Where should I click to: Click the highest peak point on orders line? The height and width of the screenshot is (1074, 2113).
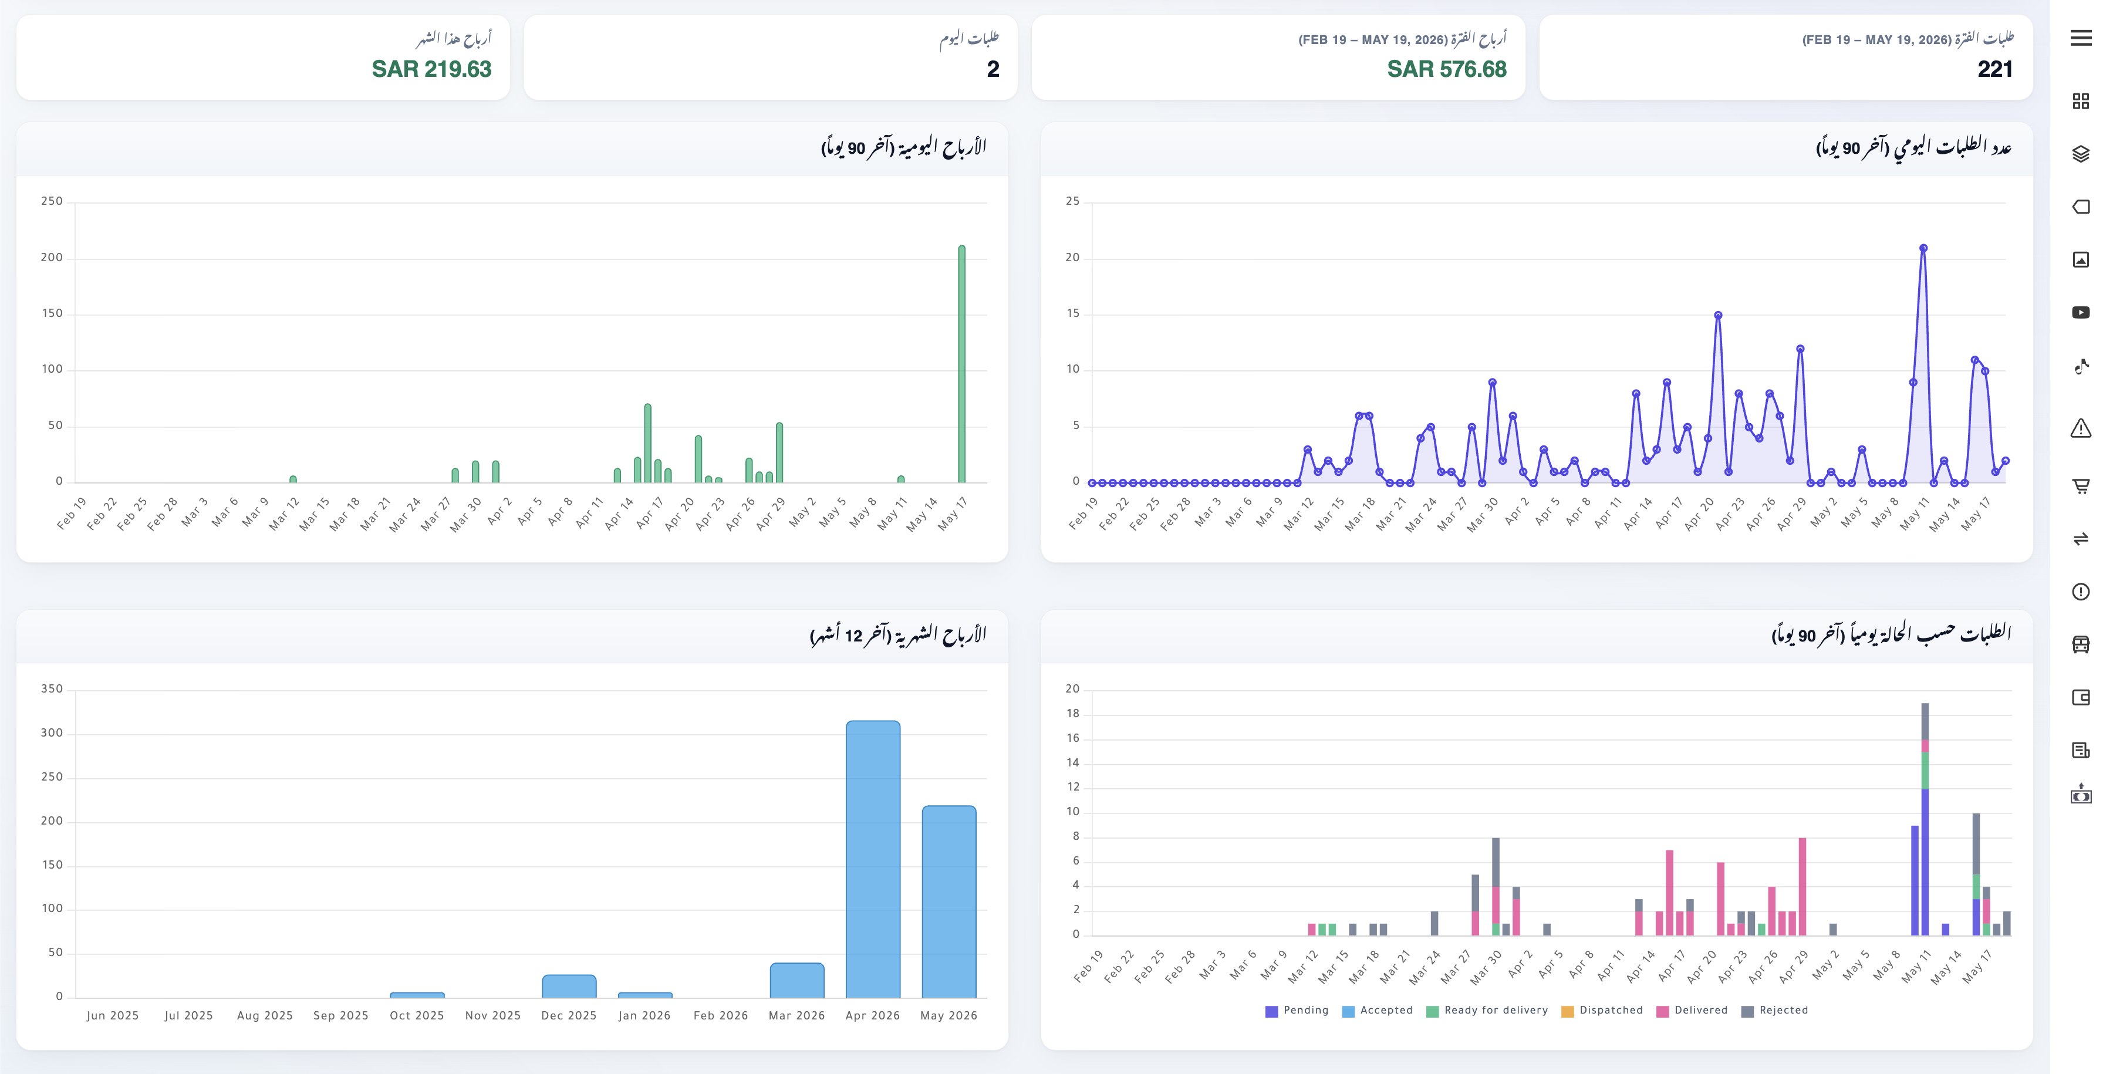coord(1923,248)
